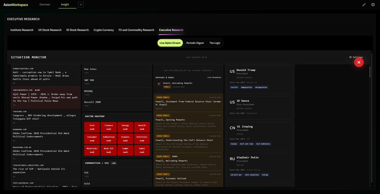Viewport: 380px width, 194px height.
Task: Open the Hindustan Times Tamil Nadu article
Action: (45, 76)
